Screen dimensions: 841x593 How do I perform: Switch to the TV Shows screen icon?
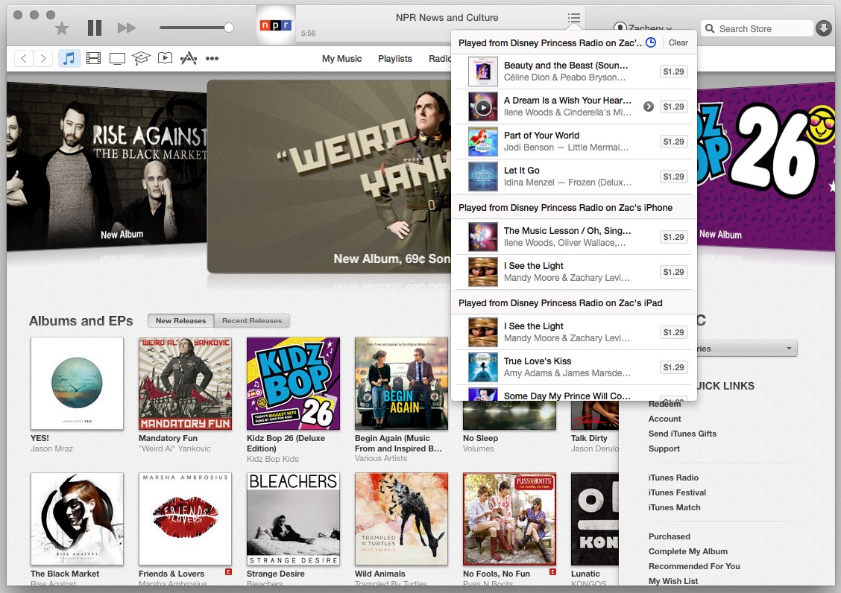click(x=117, y=58)
